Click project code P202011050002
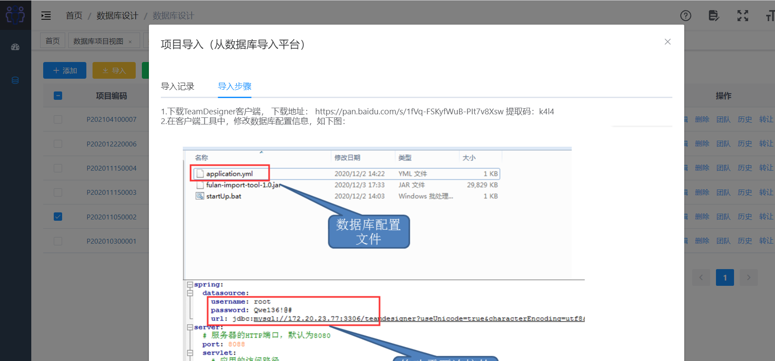This screenshot has height=361, width=775. tap(111, 217)
